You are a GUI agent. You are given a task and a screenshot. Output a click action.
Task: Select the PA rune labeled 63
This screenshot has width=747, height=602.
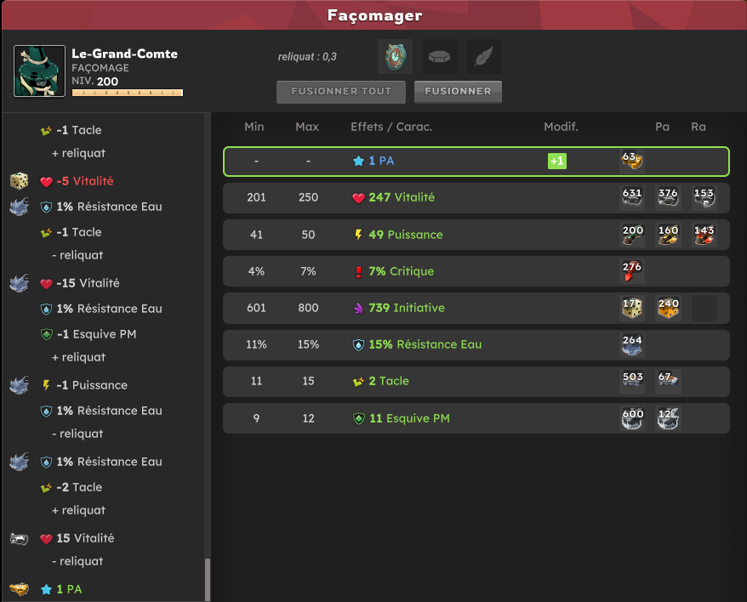coord(632,161)
